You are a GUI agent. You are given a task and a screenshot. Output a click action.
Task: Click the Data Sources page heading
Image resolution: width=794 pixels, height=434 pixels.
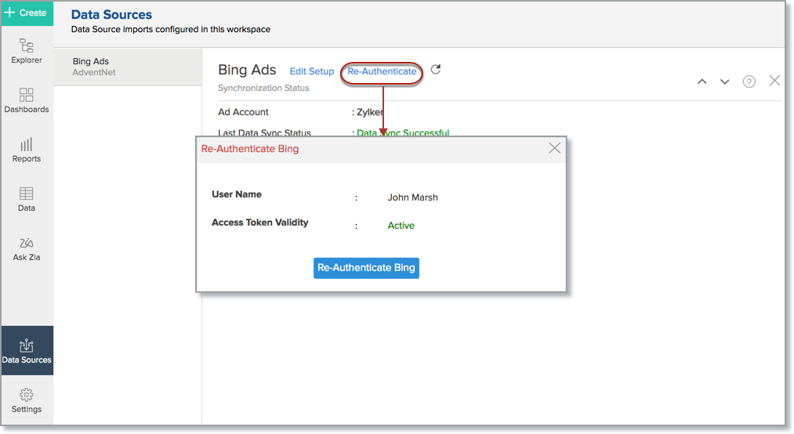111,15
